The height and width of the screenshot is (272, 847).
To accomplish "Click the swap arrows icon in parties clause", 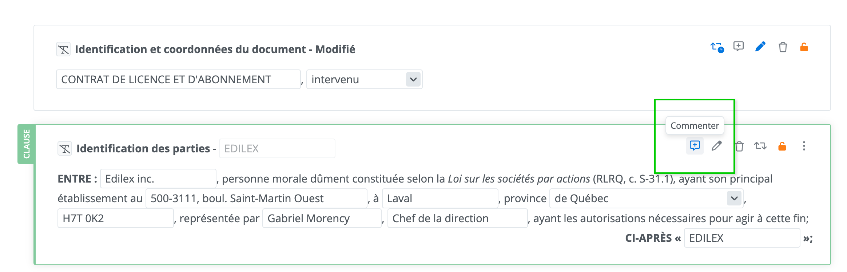I will tap(760, 146).
